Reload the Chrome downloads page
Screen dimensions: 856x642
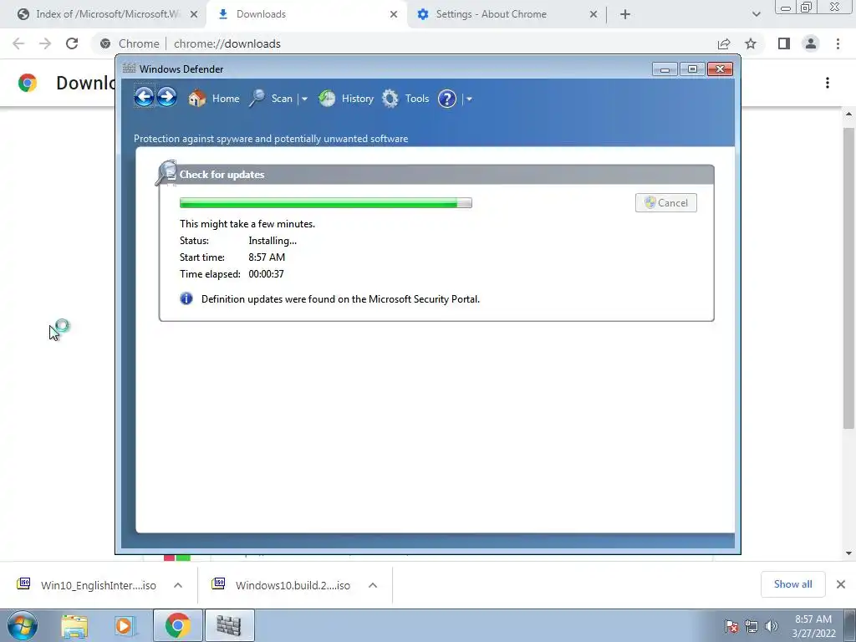[72, 43]
